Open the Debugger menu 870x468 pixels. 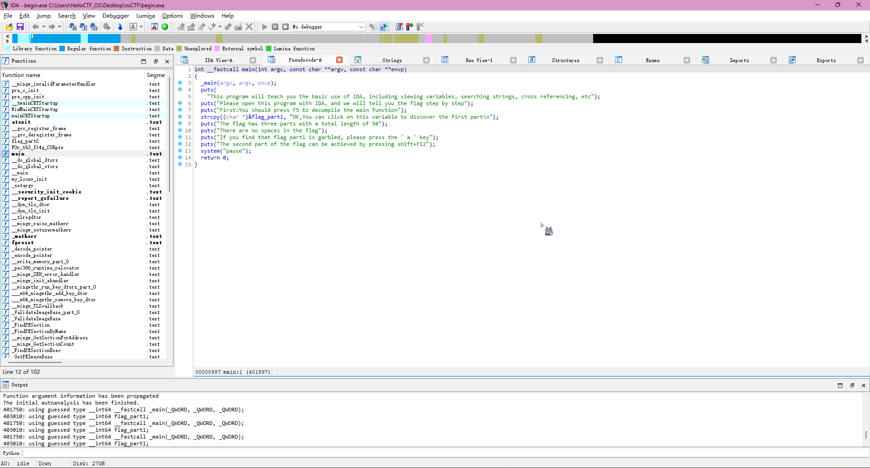coord(116,16)
